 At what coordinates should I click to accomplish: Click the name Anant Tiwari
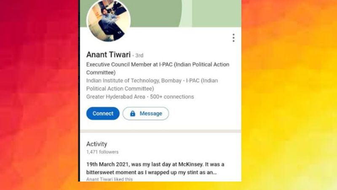(x=108, y=55)
